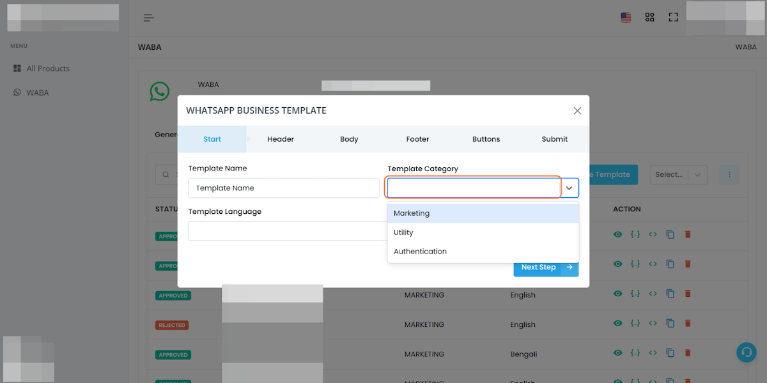
Task: Switch to the Submit step tab
Action: click(554, 139)
